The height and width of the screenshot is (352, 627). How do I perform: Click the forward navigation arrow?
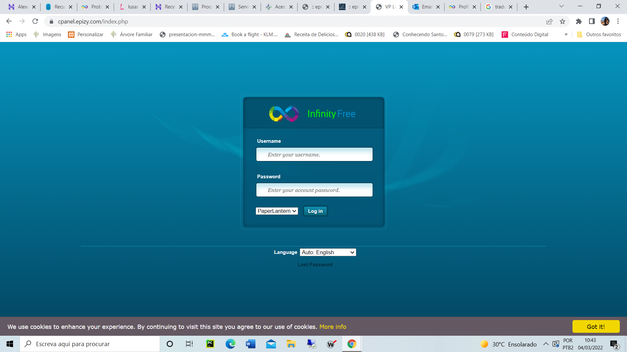[x=22, y=21]
